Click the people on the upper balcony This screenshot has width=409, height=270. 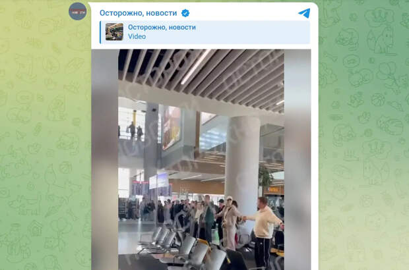click(x=135, y=131)
